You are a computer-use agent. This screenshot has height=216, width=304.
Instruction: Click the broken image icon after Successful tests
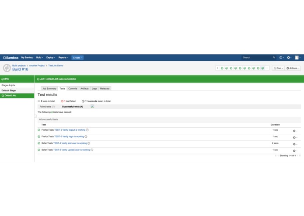pos(92,106)
